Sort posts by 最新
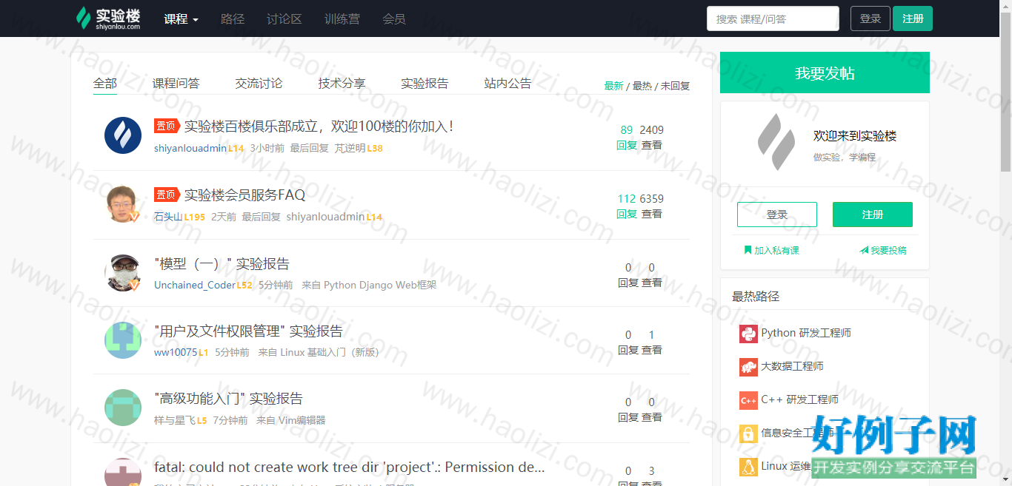The image size is (1012, 486). click(614, 86)
